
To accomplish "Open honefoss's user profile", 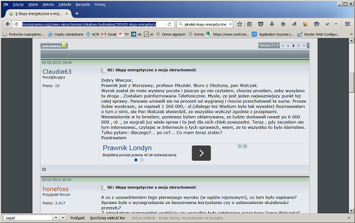I will pos(56,189).
